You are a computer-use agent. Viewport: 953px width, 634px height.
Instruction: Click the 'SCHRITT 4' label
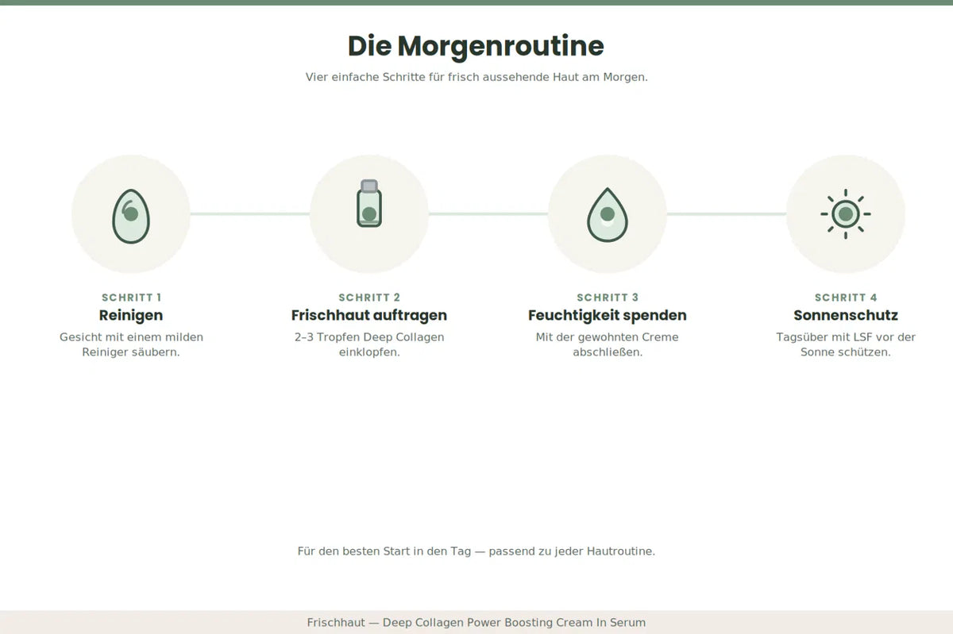pos(846,298)
